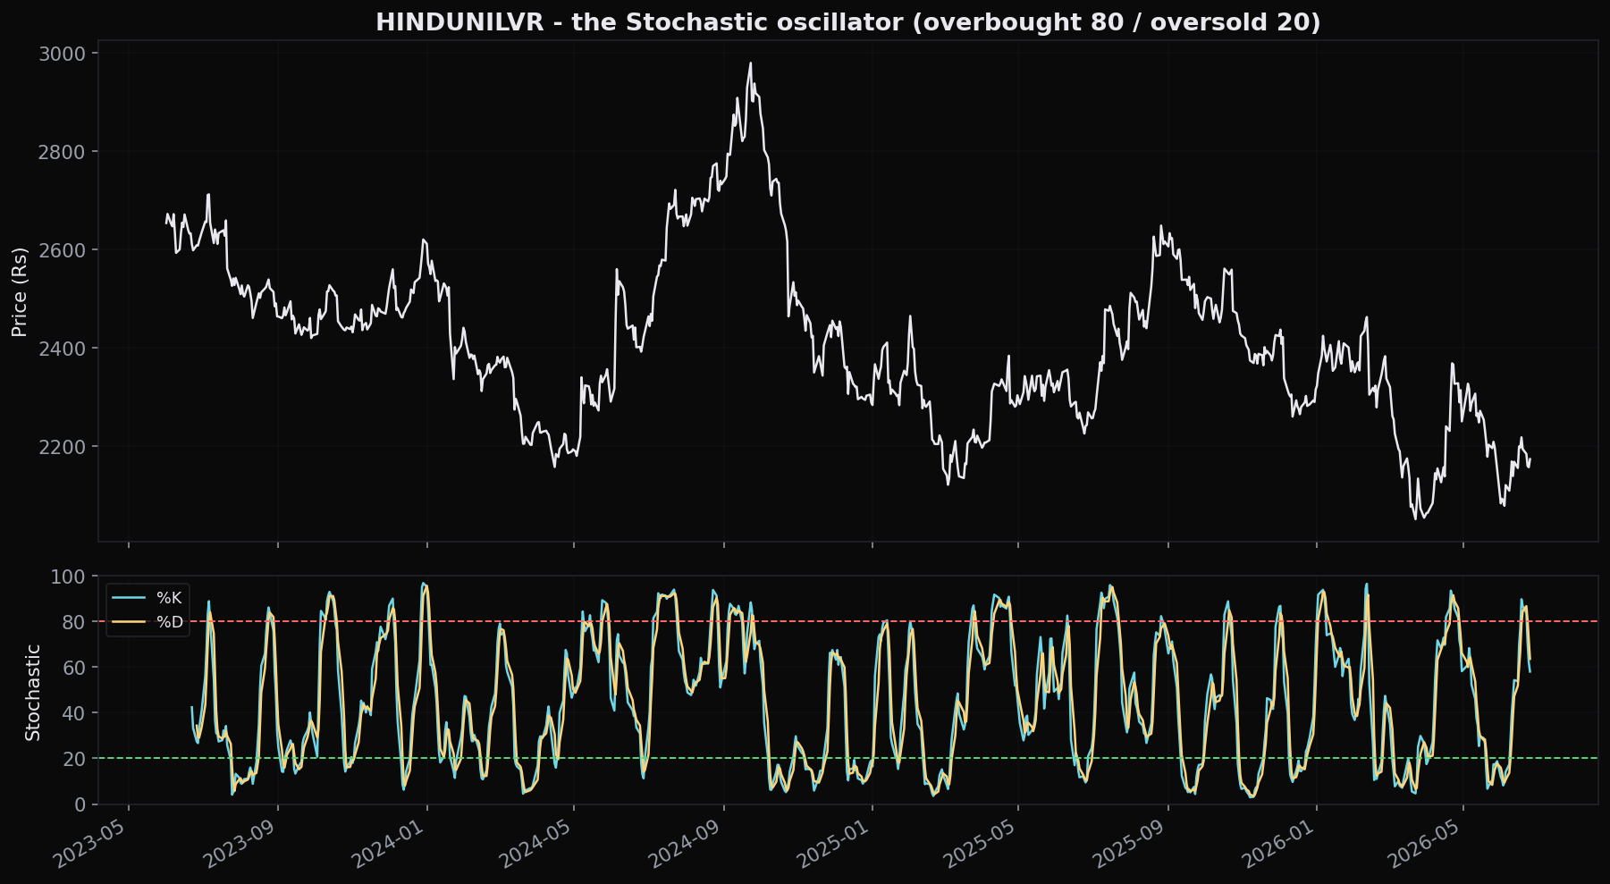Click the 3000 price tick label
The width and height of the screenshot is (1610, 884).
pos(63,54)
